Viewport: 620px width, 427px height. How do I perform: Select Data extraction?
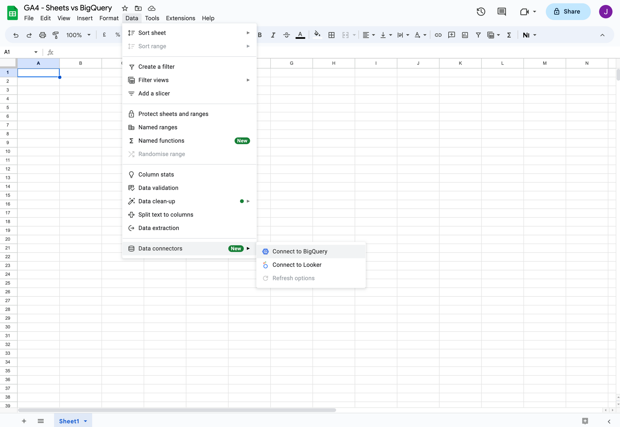(x=189, y=228)
